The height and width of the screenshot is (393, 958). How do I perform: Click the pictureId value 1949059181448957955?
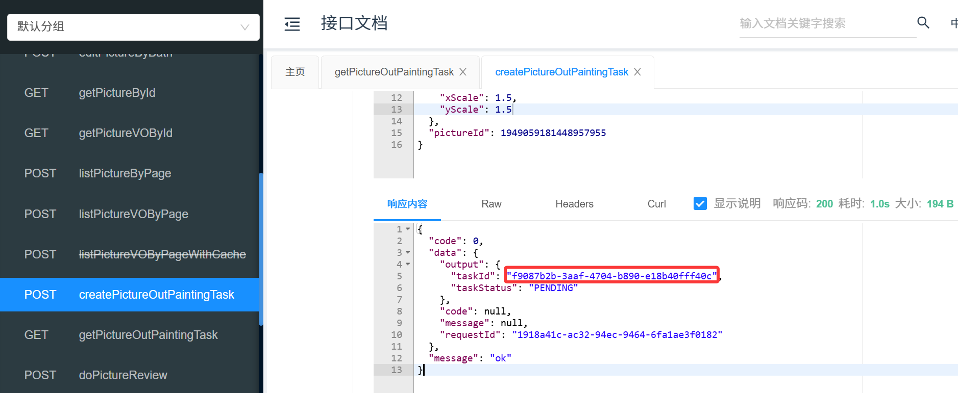[x=553, y=133]
